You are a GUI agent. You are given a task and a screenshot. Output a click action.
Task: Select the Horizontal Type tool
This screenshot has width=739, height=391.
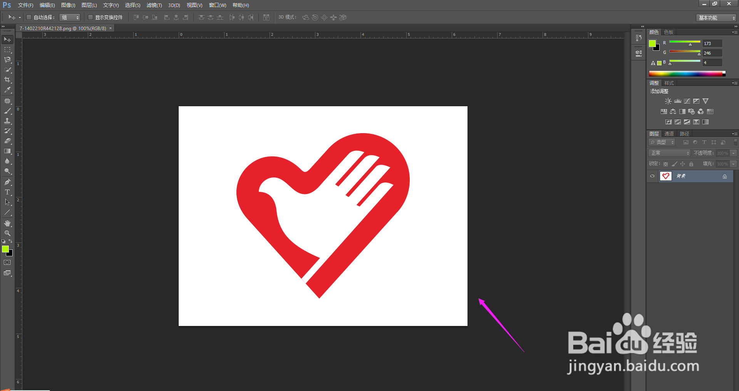(7, 192)
